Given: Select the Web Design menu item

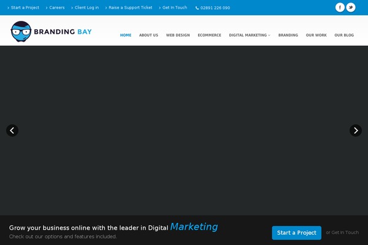Looking at the screenshot, I should pyautogui.click(x=178, y=35).
